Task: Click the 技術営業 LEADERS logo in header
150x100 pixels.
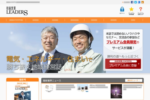Action: pos(17,11)
